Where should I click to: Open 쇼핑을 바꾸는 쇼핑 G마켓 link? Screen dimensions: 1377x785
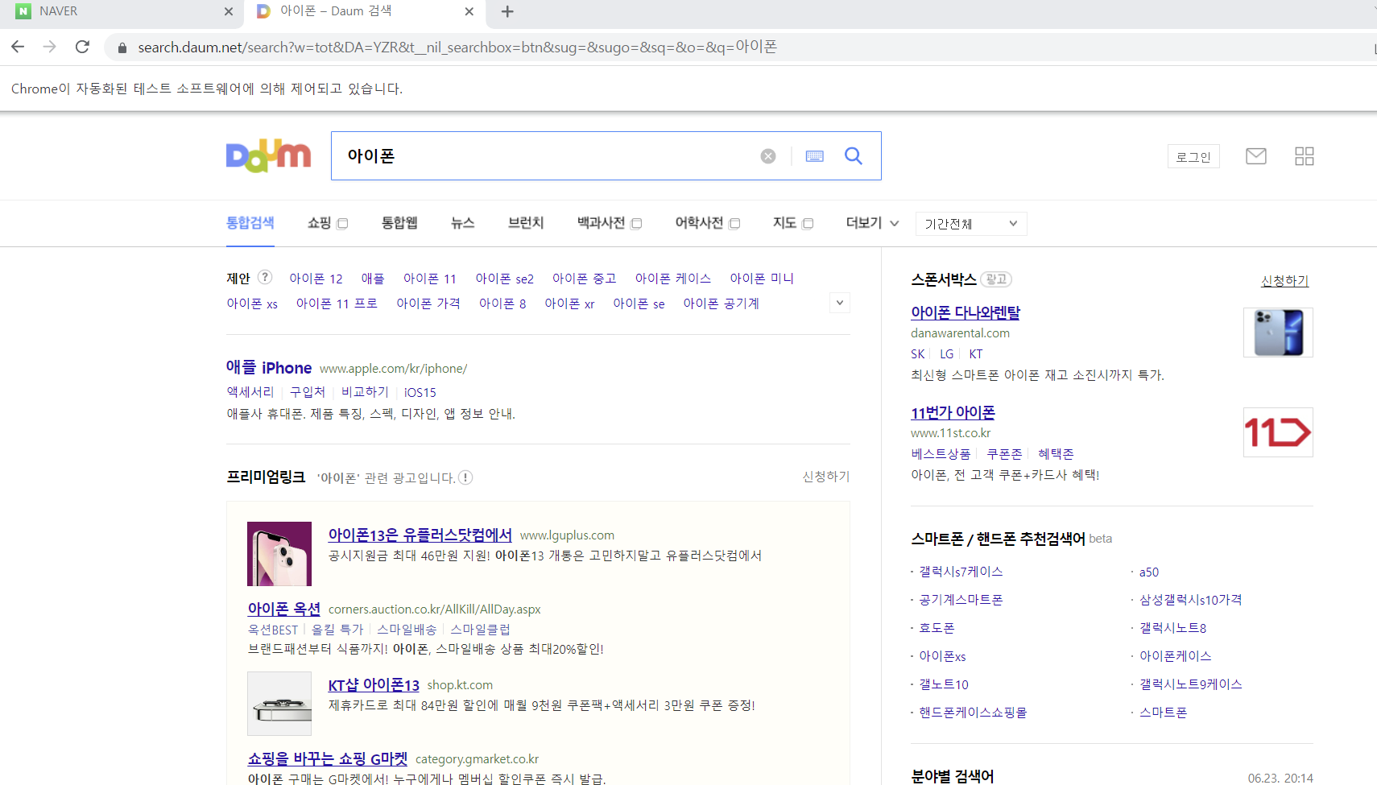[328, 758]
